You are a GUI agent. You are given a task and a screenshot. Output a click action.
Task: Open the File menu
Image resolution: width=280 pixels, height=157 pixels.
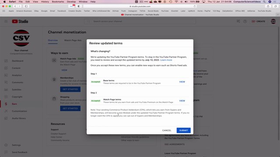coord(21,2)
